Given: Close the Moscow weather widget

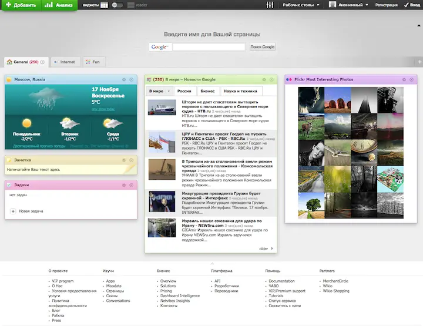Looking at the screenshot, I should pos(132,79).
